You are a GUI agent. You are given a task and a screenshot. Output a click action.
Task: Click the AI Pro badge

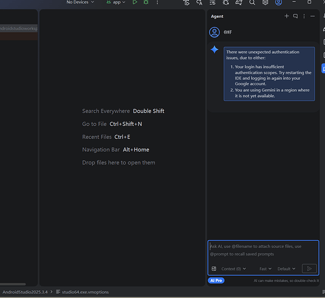tap(216, 280)
